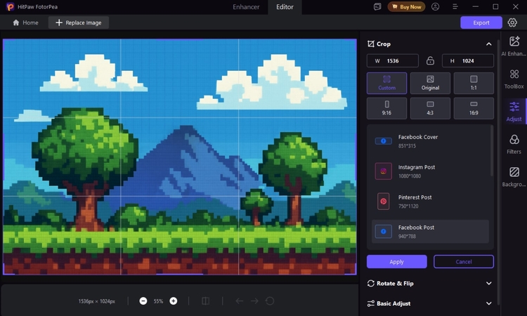Screen dimensions: 527x316
Task: Click the Buy Now button
Action: click(406, 7)
